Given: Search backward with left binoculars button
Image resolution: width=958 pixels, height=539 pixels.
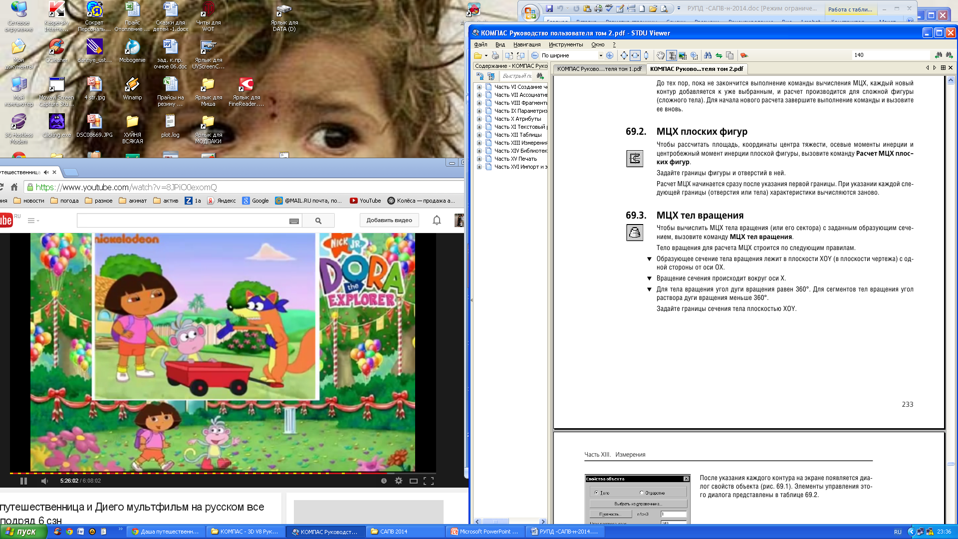Looking at the screenshot, I should (x=939, y=55).
